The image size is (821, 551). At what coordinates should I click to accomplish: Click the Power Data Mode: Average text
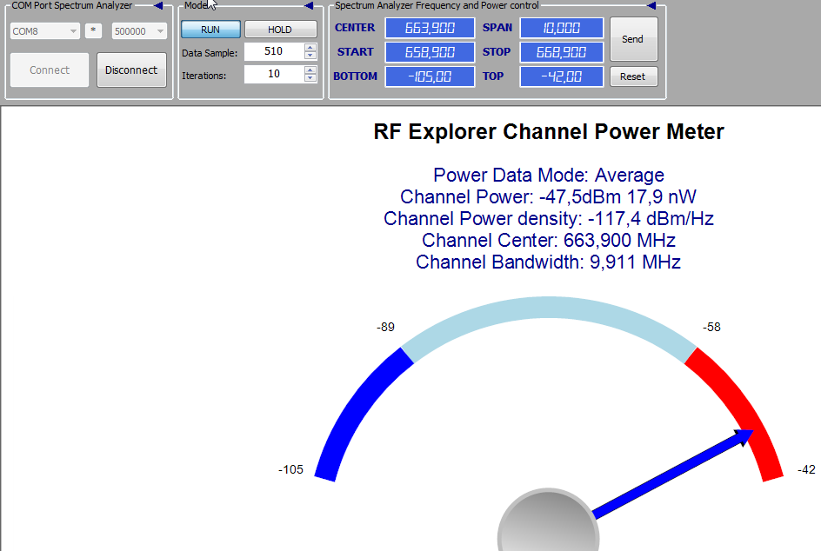(x=548, y=176)
